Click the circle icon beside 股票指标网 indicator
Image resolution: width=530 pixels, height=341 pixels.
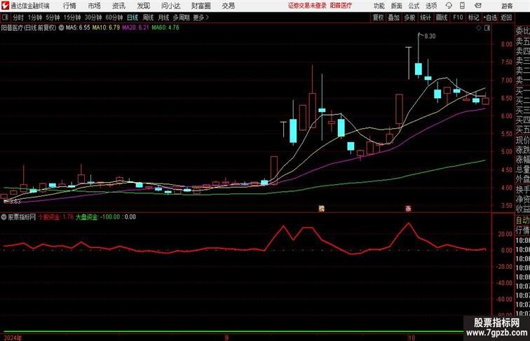click(x=4, y=217)
